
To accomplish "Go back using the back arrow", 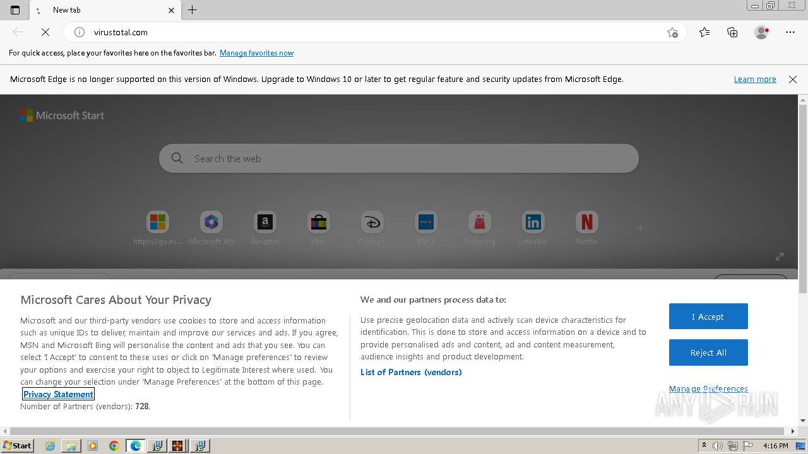I will [18, 32].
